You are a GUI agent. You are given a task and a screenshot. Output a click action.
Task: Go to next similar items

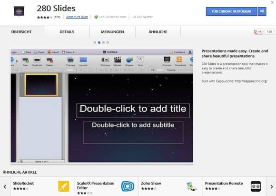(x=271, y=186)
